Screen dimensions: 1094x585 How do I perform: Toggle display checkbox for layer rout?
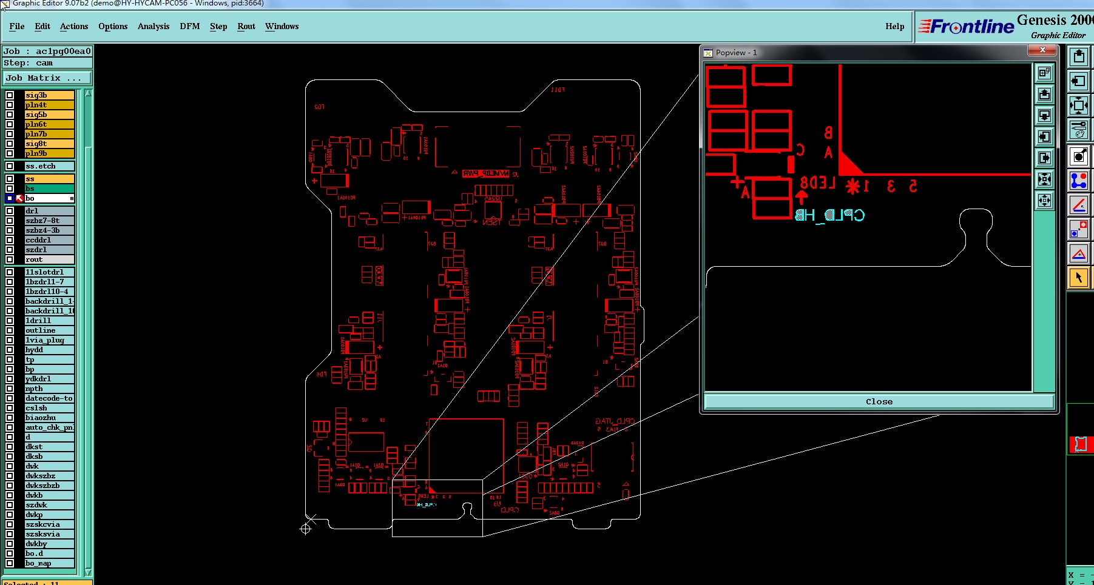click(x=10, y=259)
